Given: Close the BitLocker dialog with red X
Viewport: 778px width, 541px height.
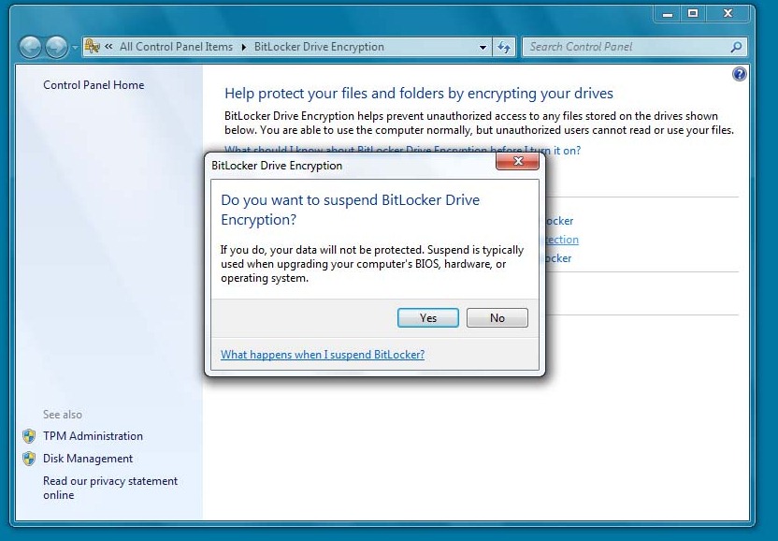Looking at the screenshot, I should (517, 161).
